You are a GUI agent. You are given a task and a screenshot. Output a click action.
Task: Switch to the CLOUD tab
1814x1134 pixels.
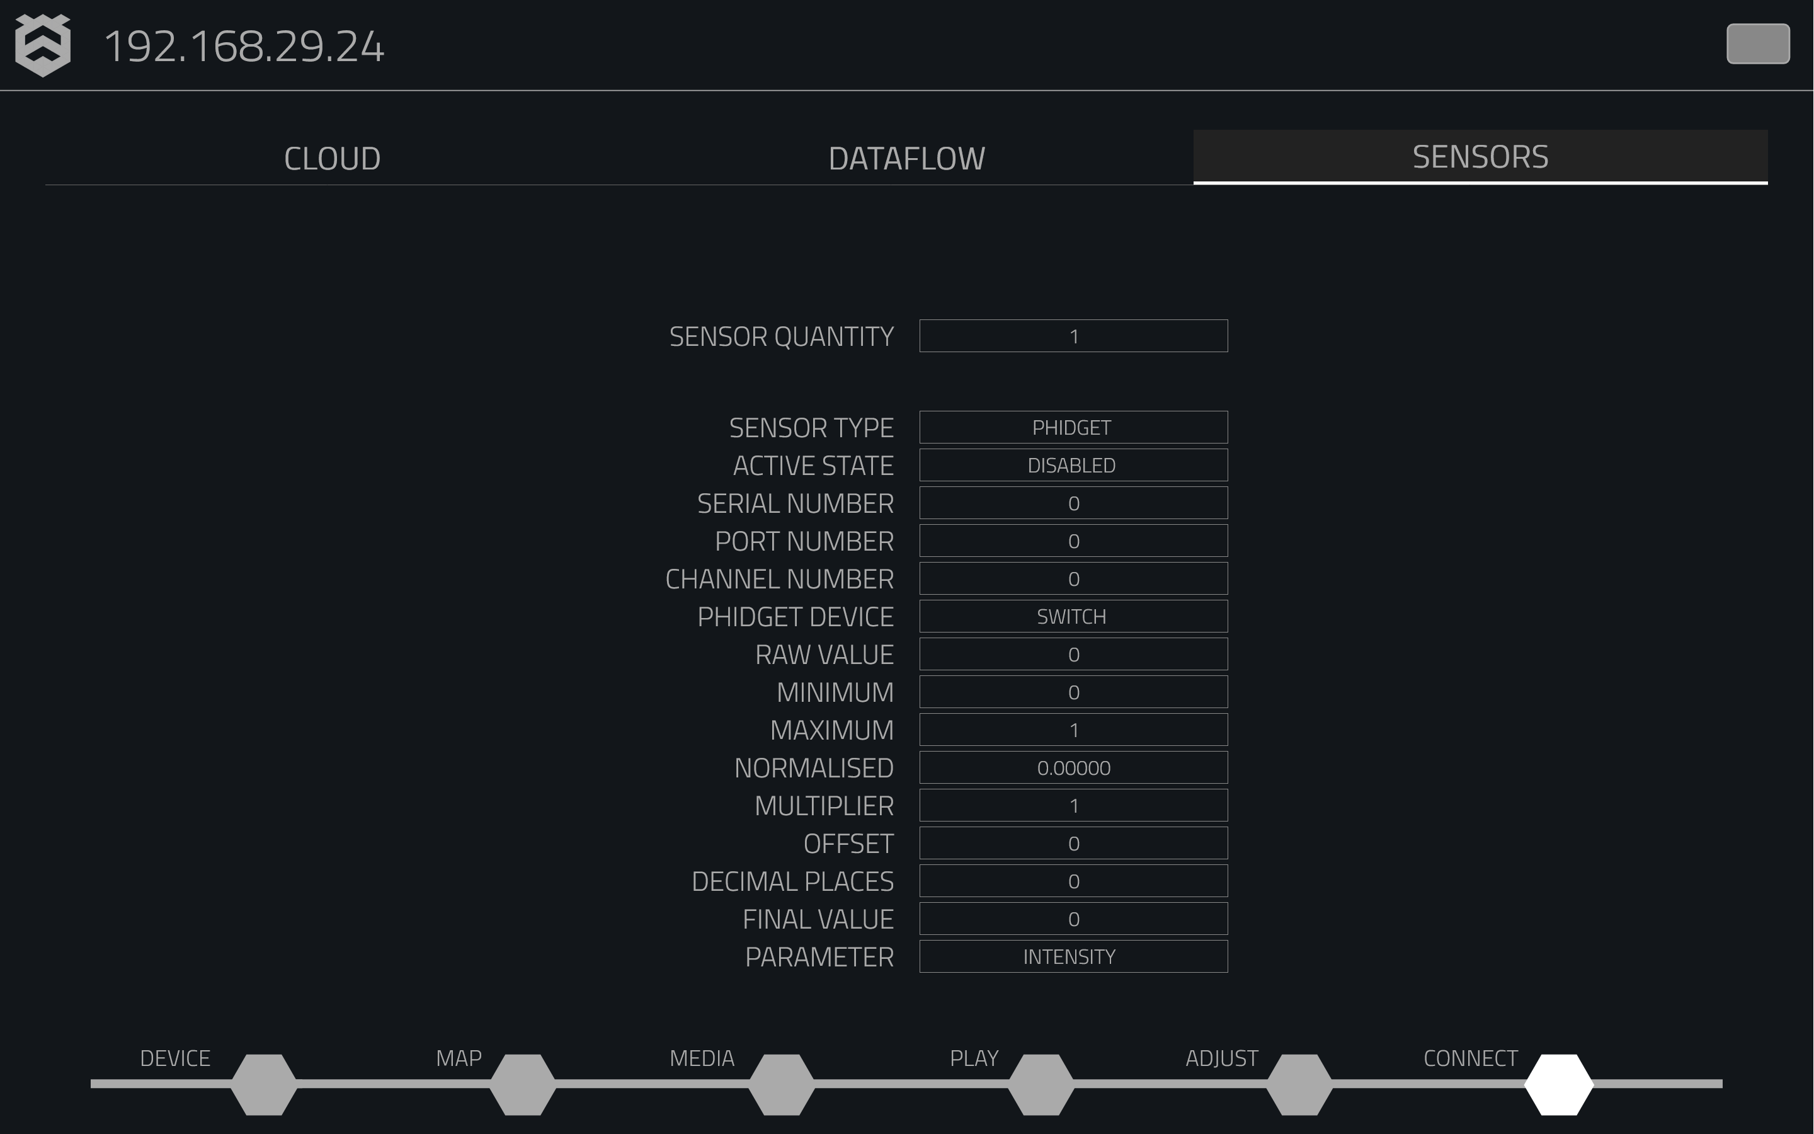pos(332,157)
